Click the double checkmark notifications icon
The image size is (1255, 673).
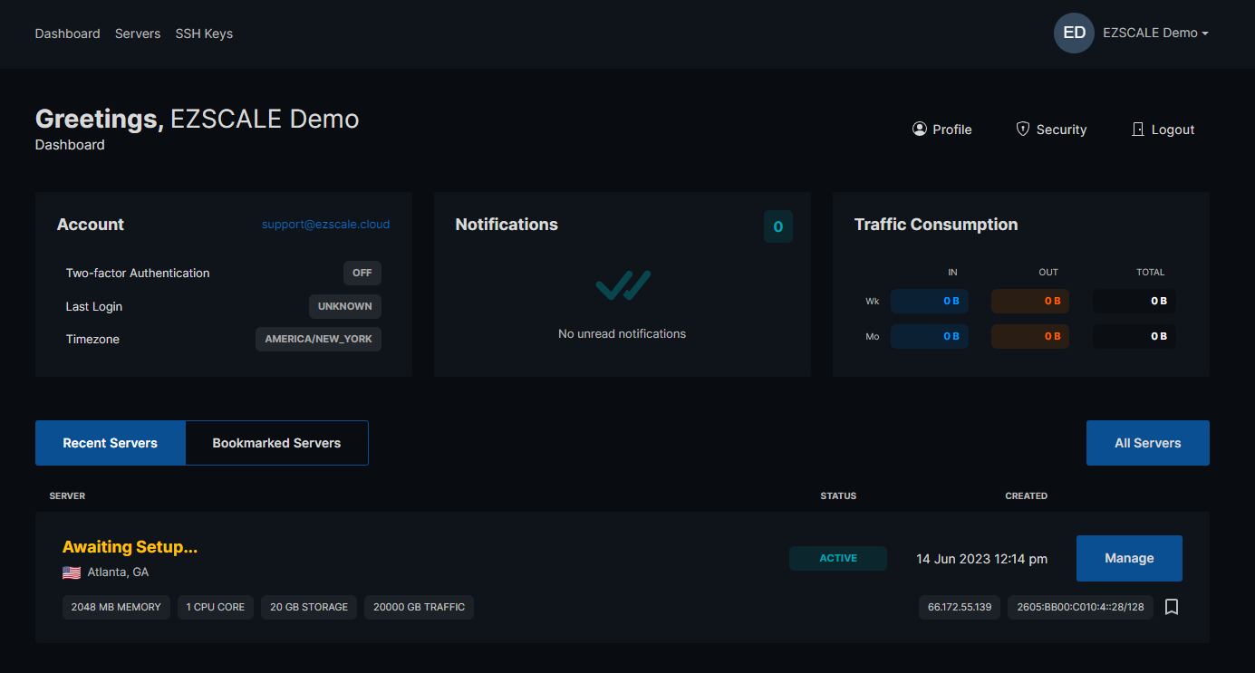(x=623, y=285)
